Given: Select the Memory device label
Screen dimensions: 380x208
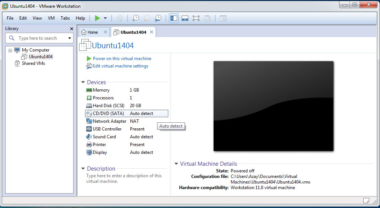Looking at the screenshot, I should [x=101, y=90].
